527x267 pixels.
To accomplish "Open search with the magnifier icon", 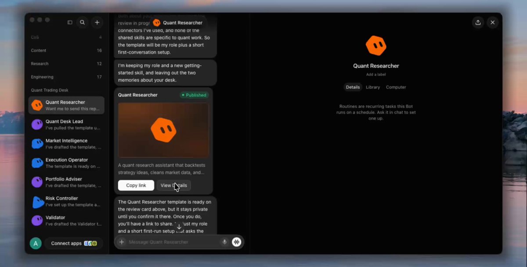I will point(83,22).
